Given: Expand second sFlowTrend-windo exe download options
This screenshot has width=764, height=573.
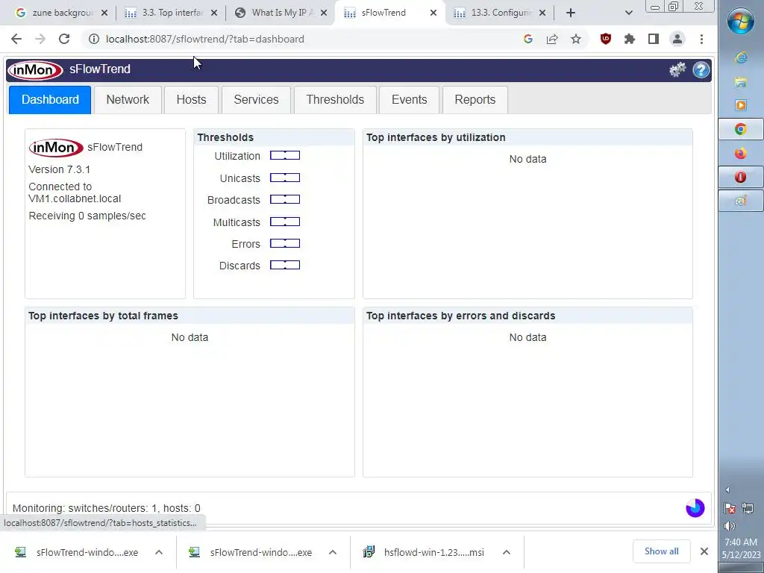Looking at the screenshot, I should (333, 552).
